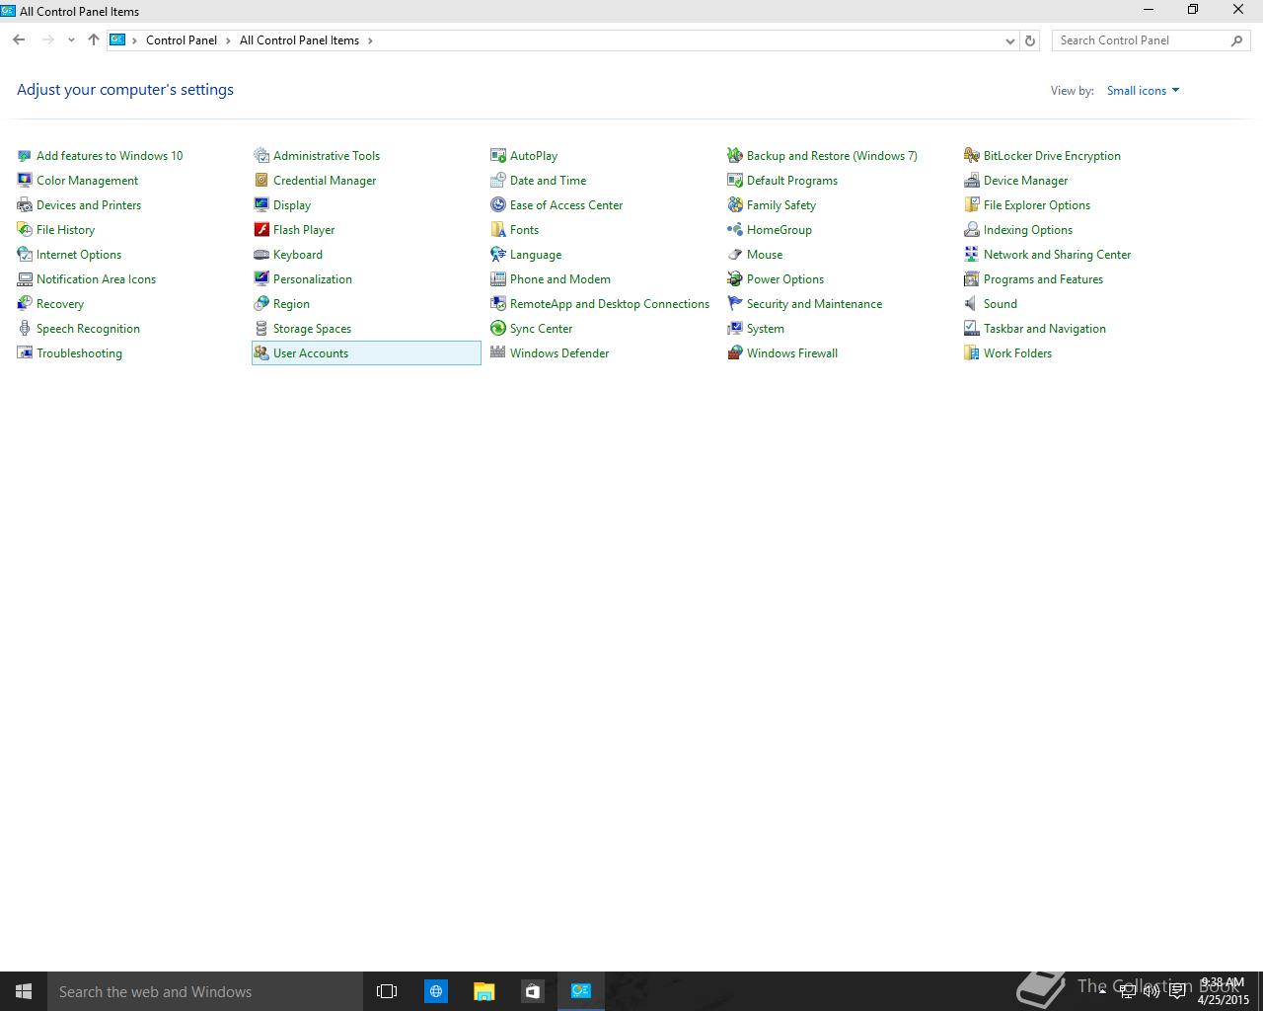Click the Back navigation arrow
The height and width of the screenshot is (1011, 1263).
coord(19,40)
